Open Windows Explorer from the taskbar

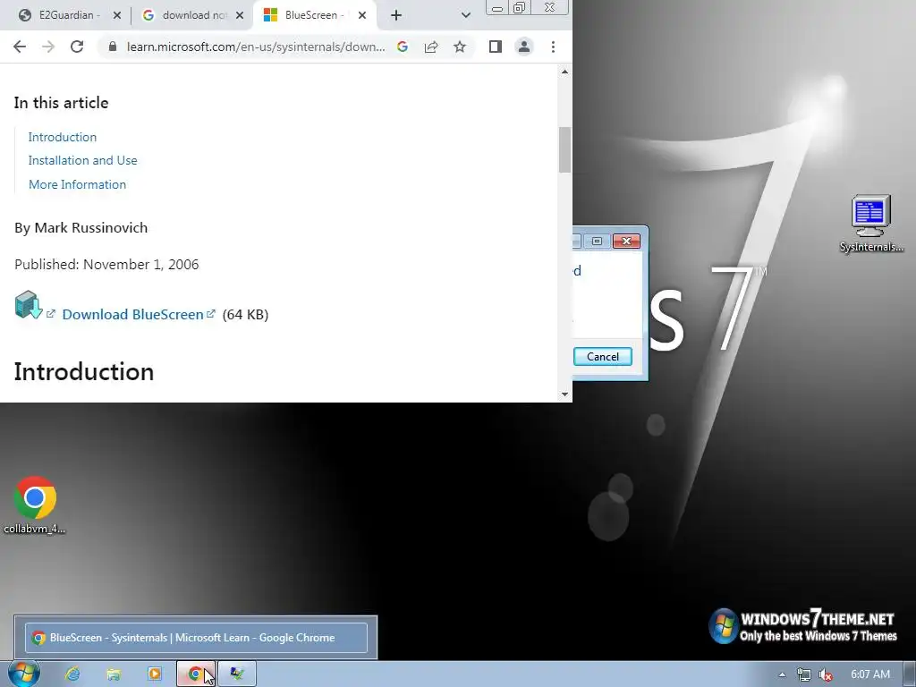pos(114,674)
